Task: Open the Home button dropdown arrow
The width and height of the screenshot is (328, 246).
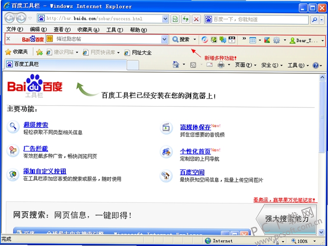Action: click(x=184, y=64)
